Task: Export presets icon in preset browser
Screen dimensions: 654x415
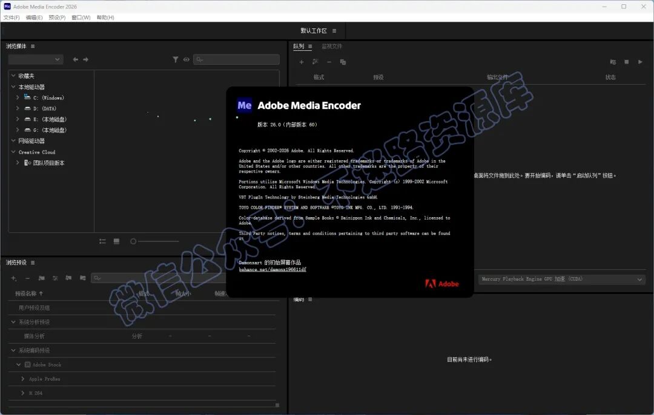Action: (x=82, y=278)
